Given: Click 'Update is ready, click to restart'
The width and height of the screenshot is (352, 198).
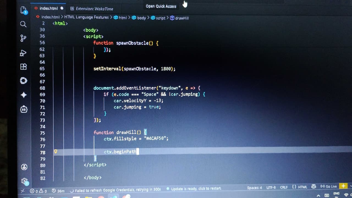Looking at the screenshot, I should point(194,189).
